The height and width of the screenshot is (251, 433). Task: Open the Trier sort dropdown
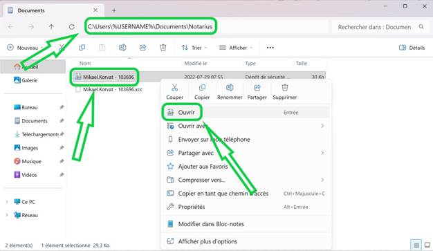194,48
